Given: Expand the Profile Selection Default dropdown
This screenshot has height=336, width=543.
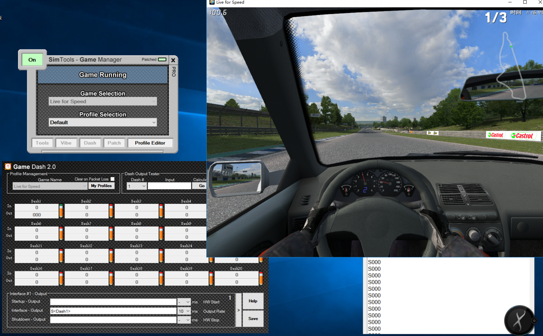Looking at the screenshot, I should point(103,122).
